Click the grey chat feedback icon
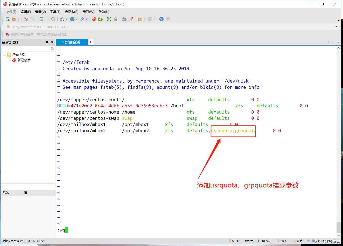Screen dimensions: 343x246 click(x=168, y=19)
